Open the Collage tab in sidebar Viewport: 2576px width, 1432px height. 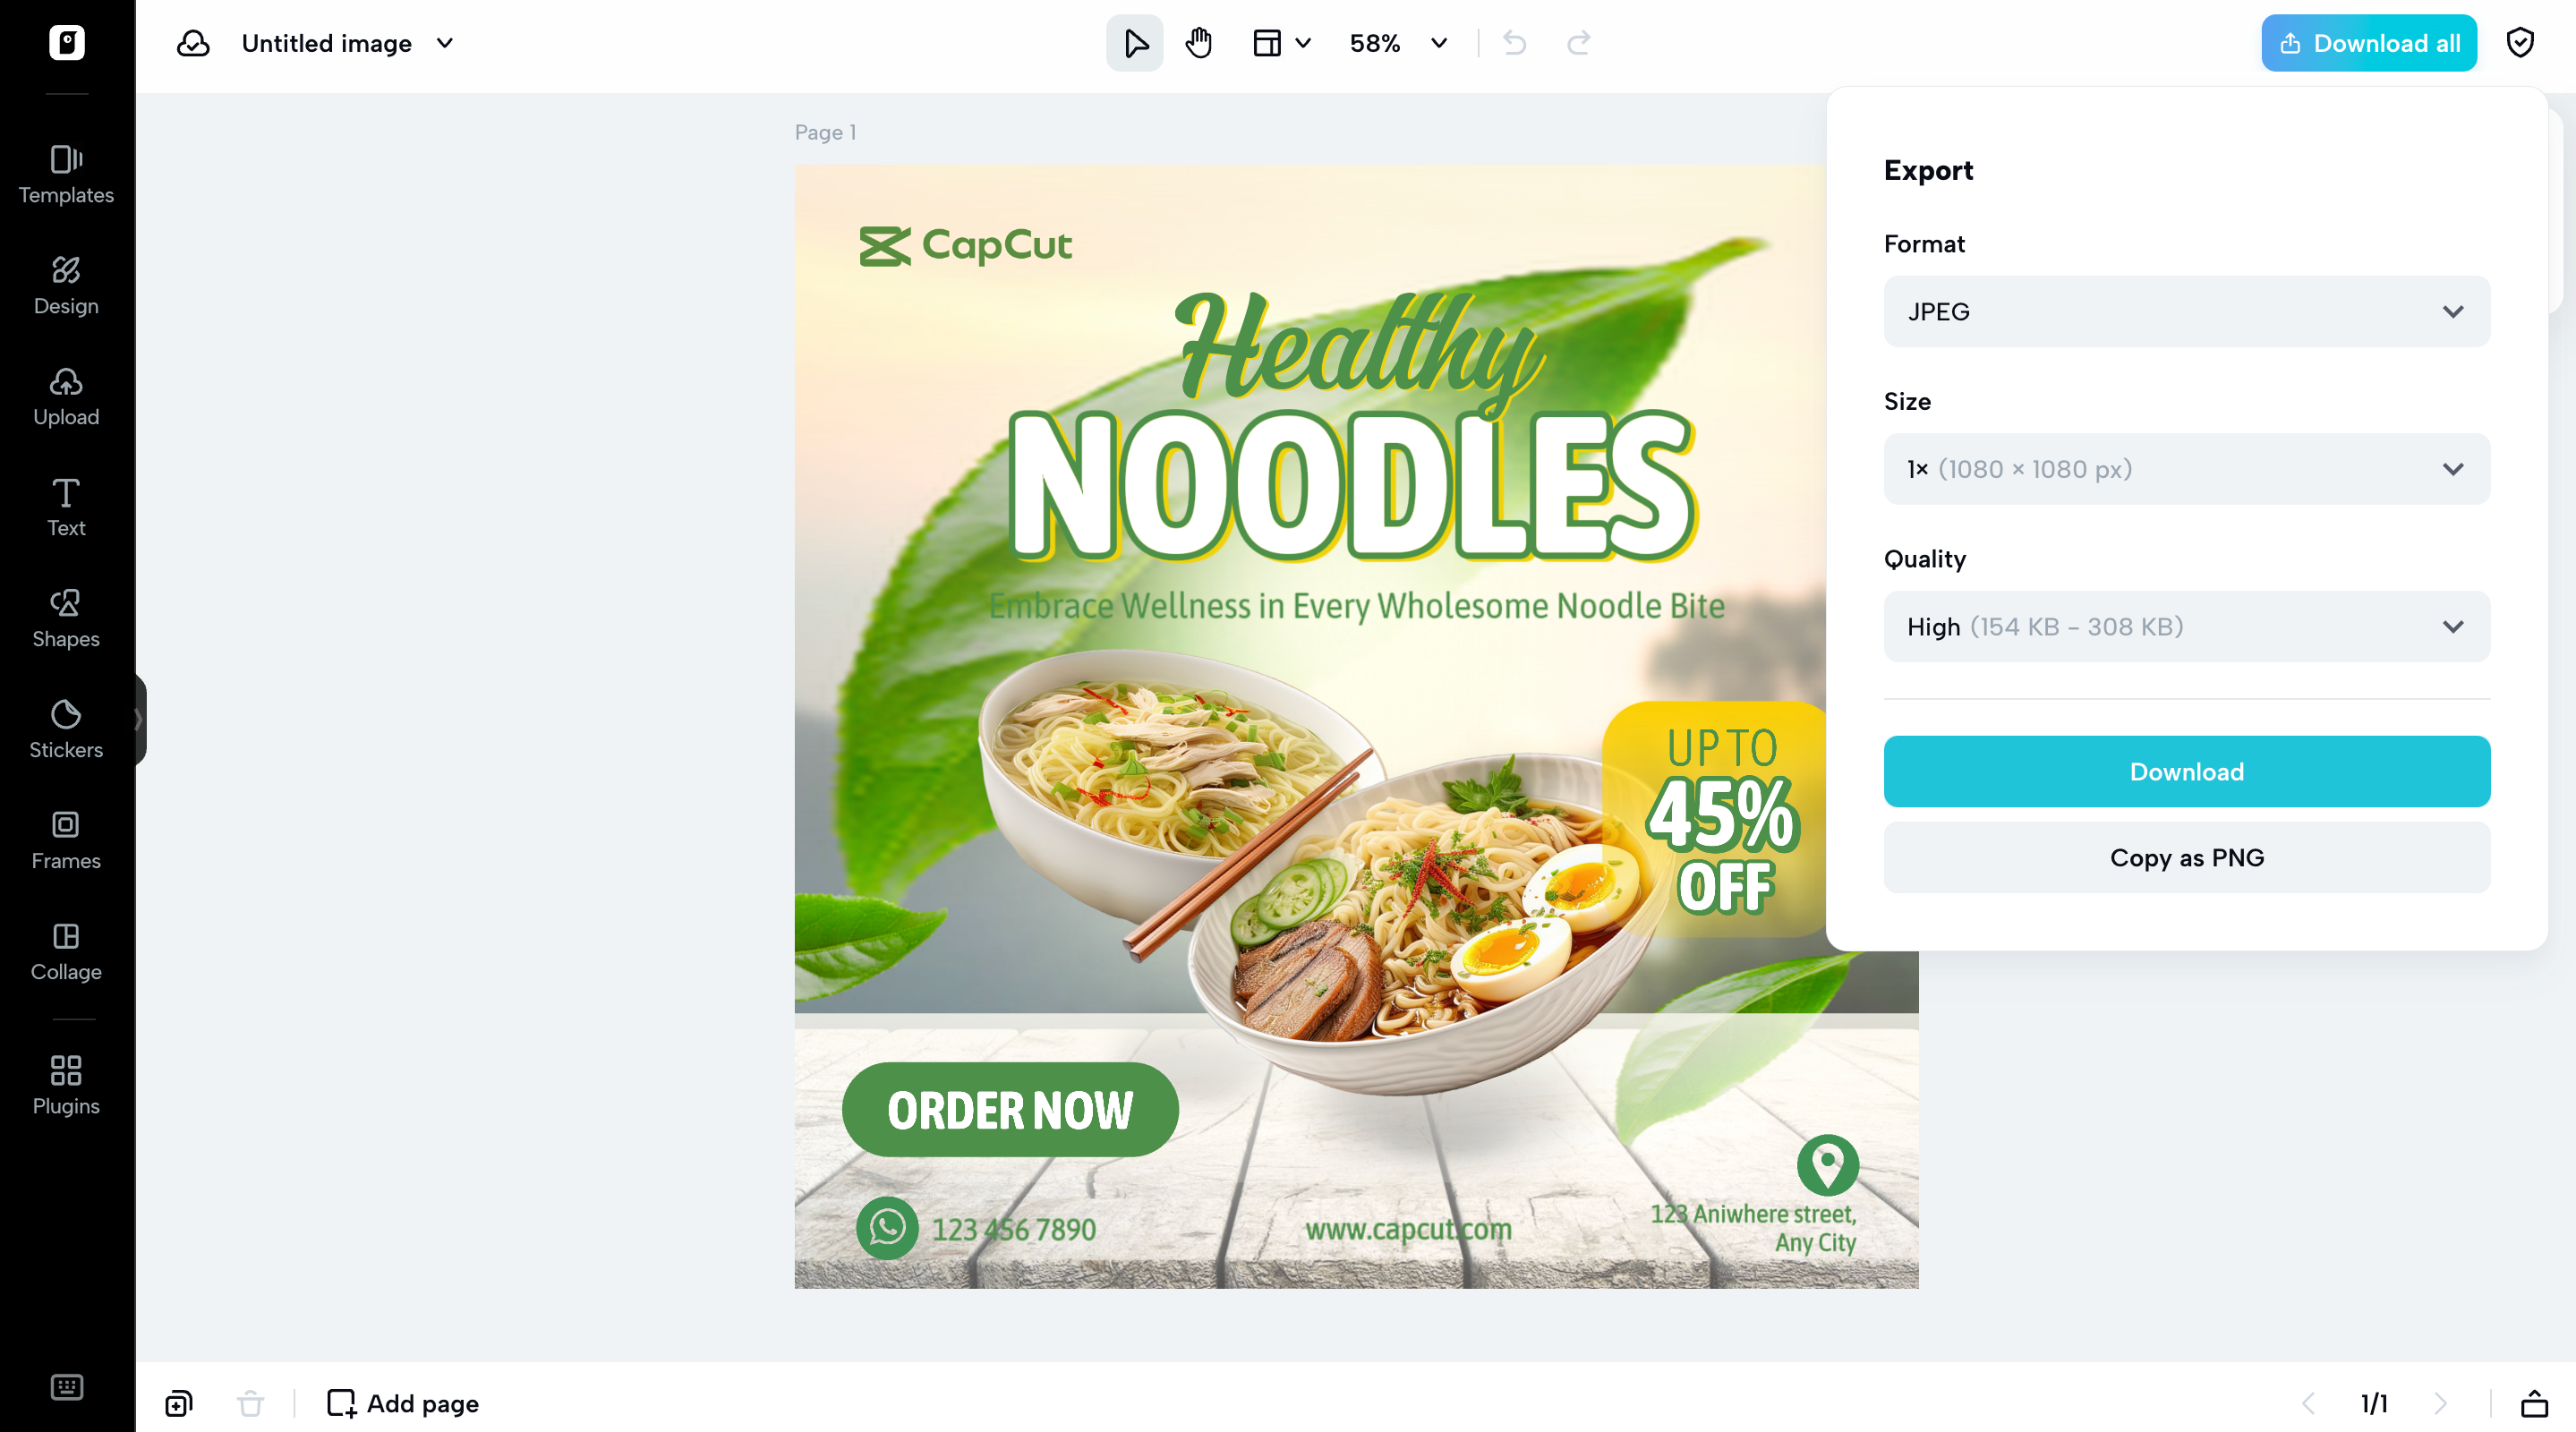pyautogui.click(x=66, y=951)
